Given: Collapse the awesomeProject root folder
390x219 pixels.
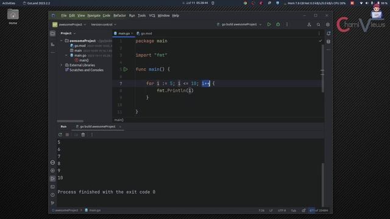Looking at the screenshot, I should (62, 41).
